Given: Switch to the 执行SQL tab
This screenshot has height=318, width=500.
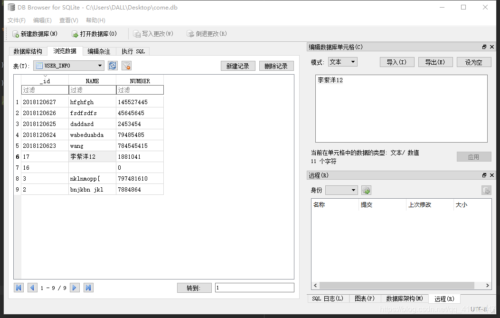Looking at the screenshot, I should click(132, 51).
